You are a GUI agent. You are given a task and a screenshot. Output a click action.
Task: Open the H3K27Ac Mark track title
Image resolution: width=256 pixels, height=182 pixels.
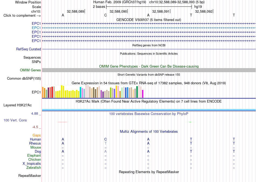(149, 101)
